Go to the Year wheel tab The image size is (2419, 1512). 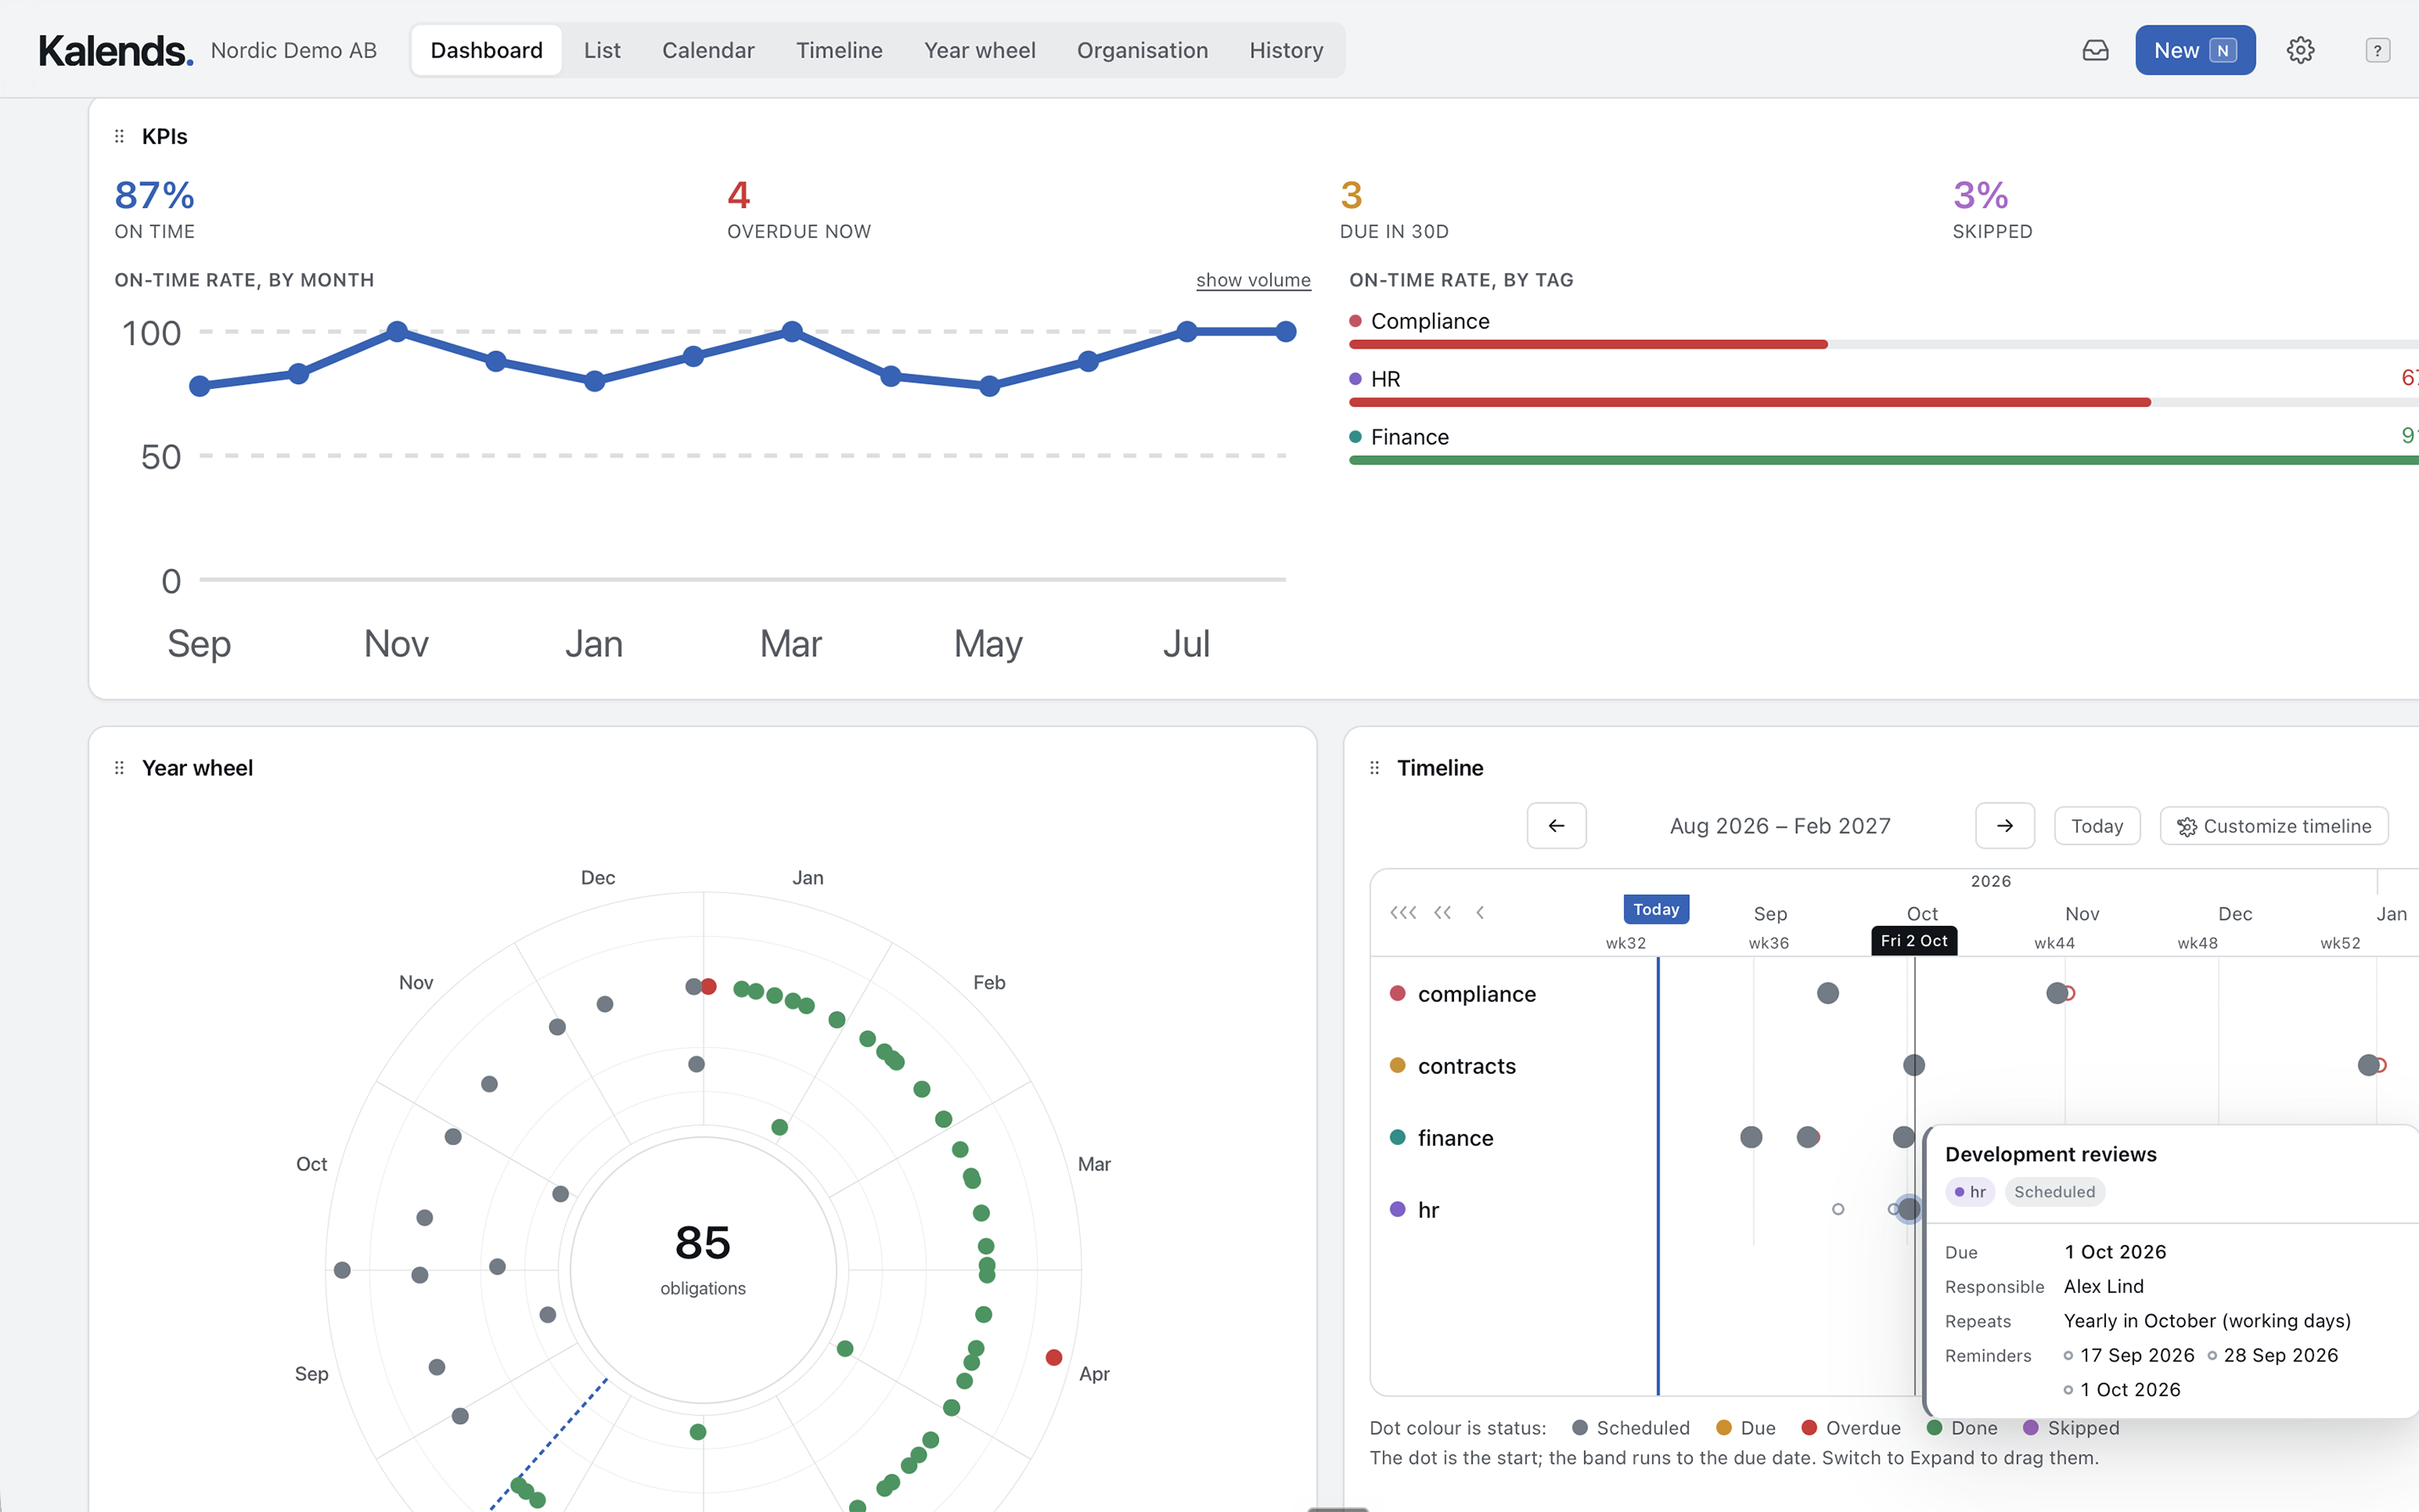pos(980,50)
